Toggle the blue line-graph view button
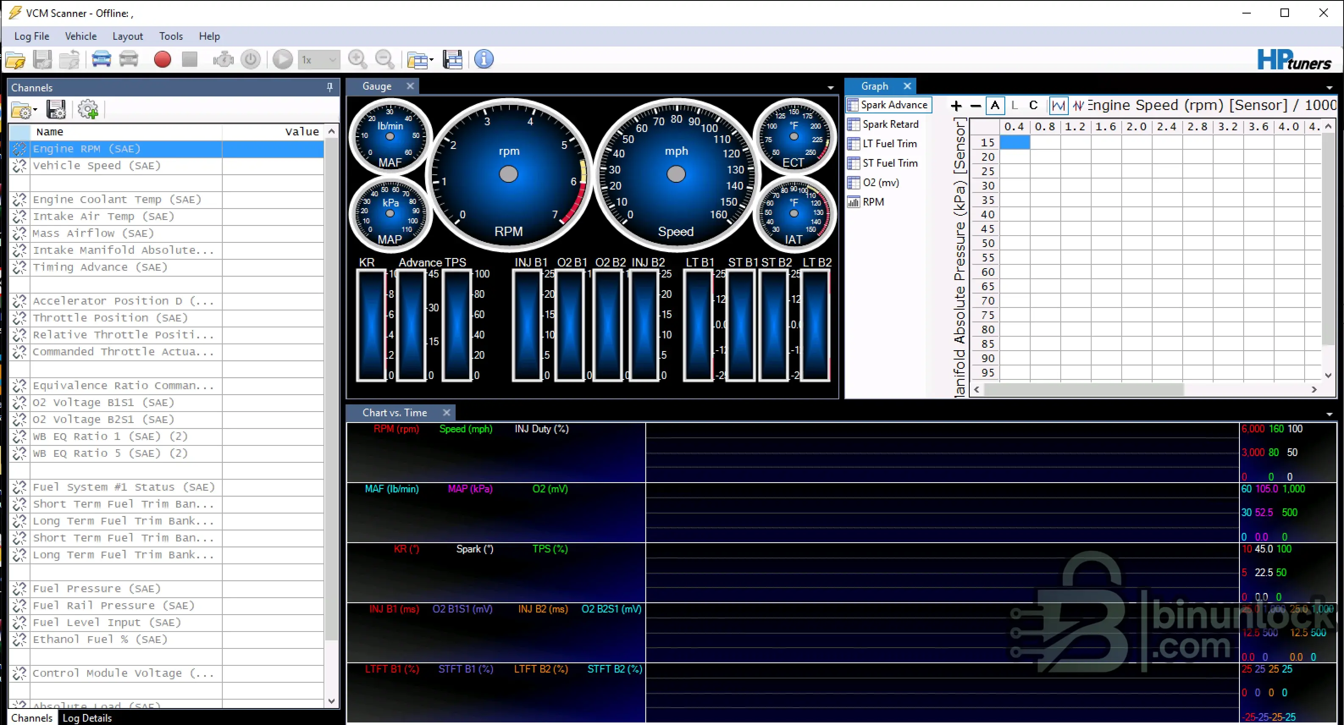Viewport: 1344px width, 725px height. pos(1058,106)
